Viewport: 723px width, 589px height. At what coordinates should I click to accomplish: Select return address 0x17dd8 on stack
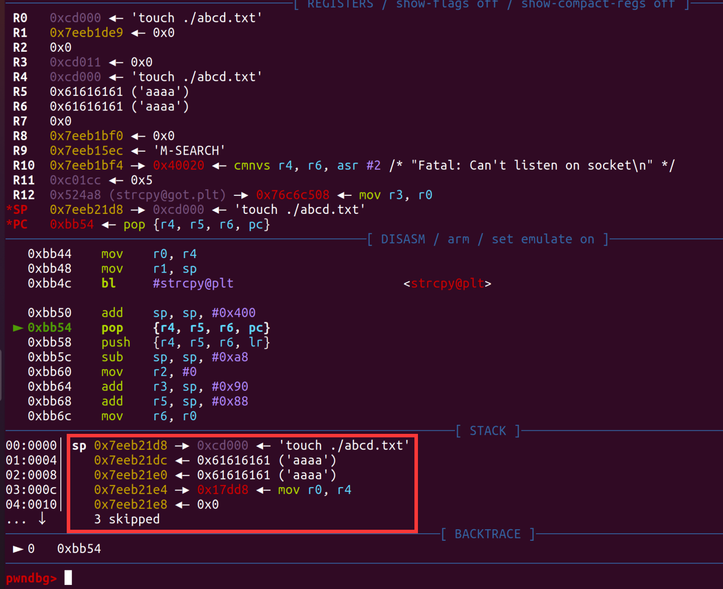click(223, 490)
